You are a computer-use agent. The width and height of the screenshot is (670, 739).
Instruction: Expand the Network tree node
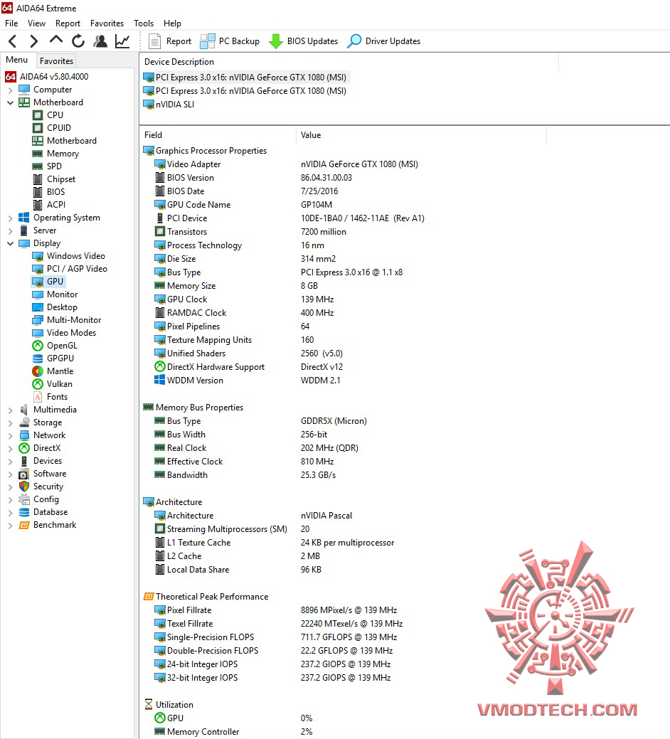(x=11, y=436)
